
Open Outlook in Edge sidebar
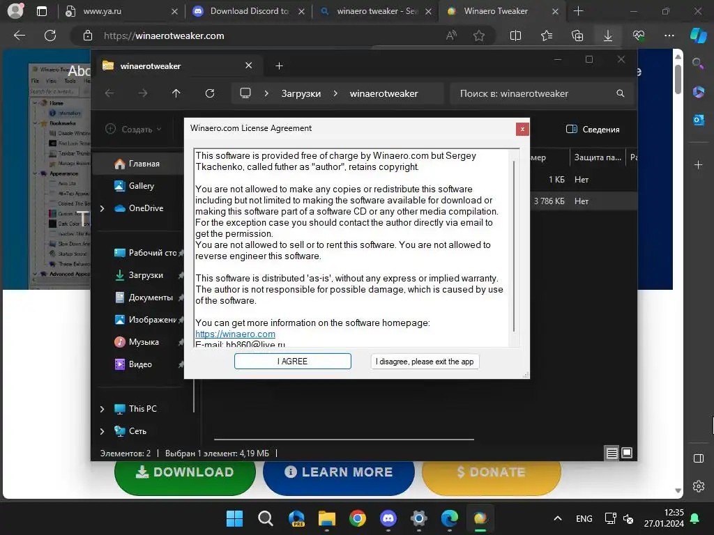pos(699,120)
